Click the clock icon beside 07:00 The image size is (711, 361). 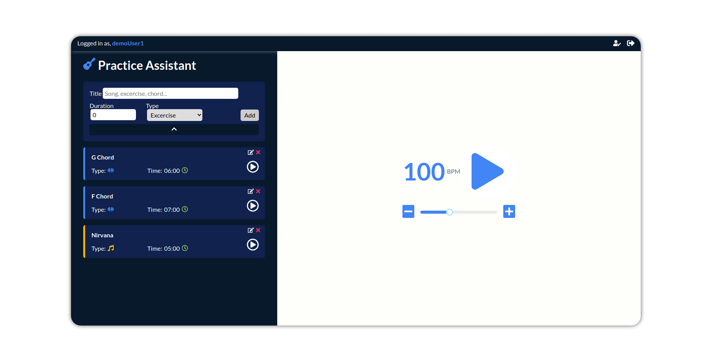click(x=185, y=209)
